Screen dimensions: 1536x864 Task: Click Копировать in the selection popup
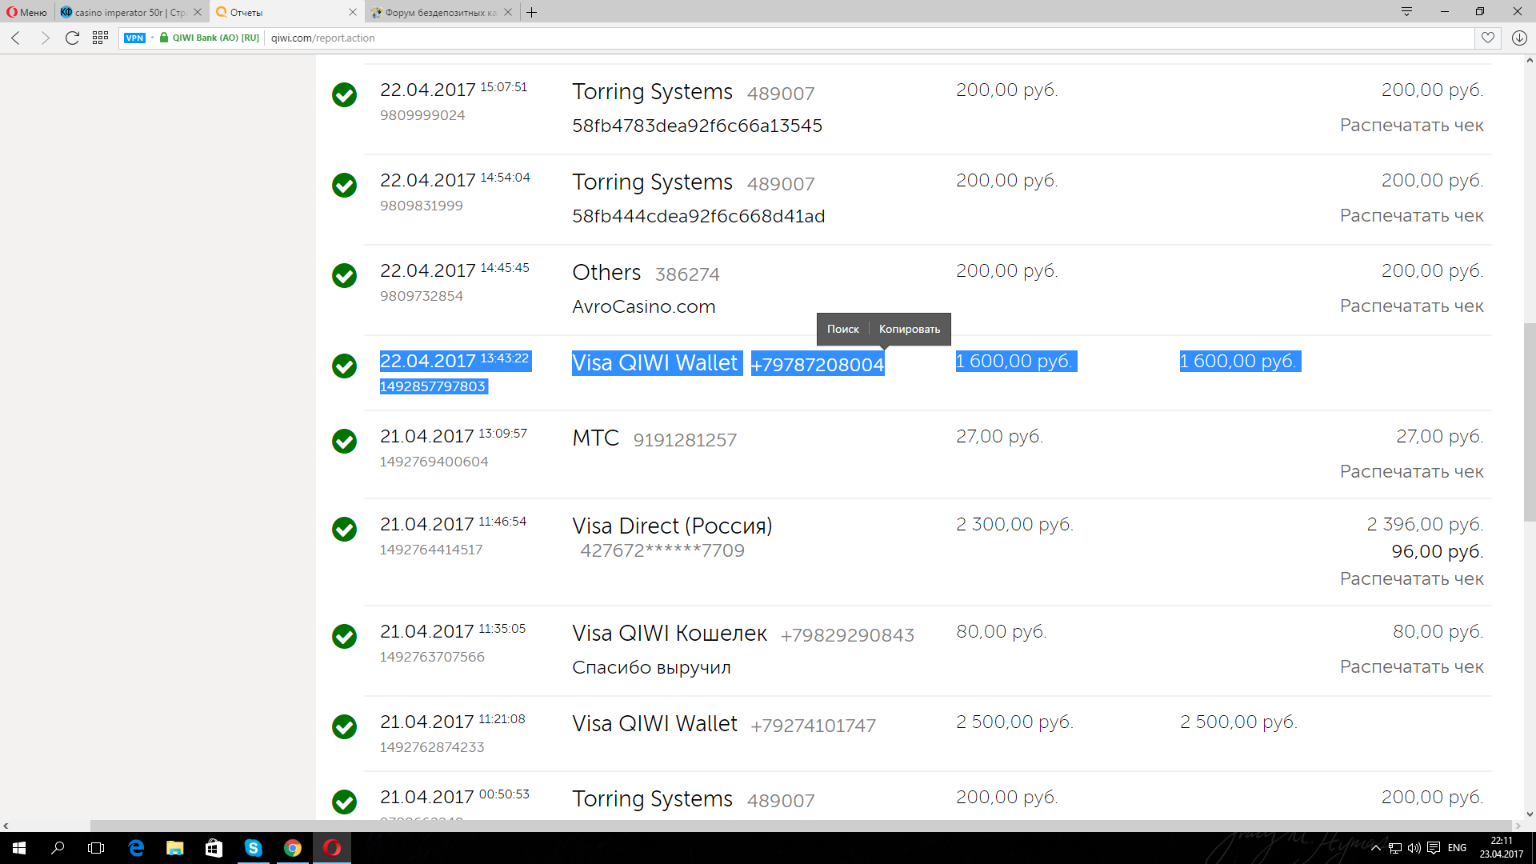coord(910,329)
